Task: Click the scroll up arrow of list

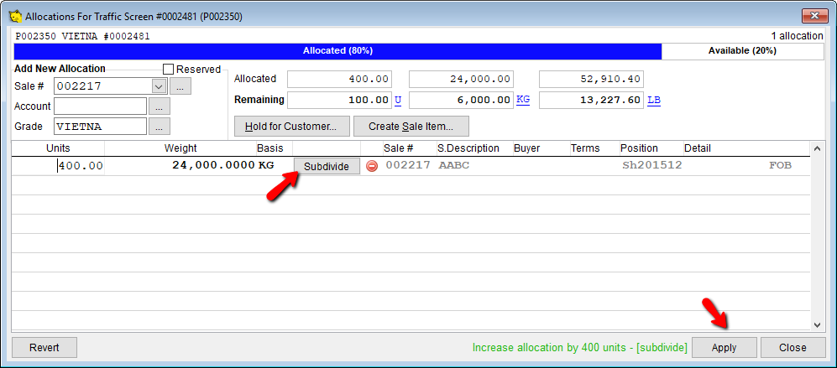Action: [817, 148]
